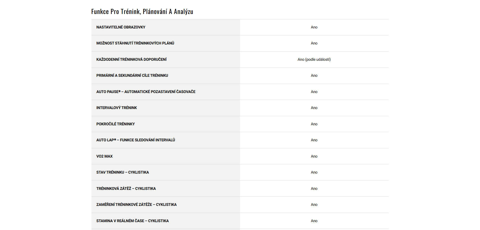
Task: Click the 'Funkce Pro Trénink, Plánování A Analýzu' heading
Action: coord(142,12)
